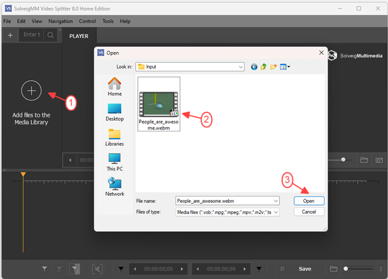Select Home in the places sidebar

(x=115, y=87)
